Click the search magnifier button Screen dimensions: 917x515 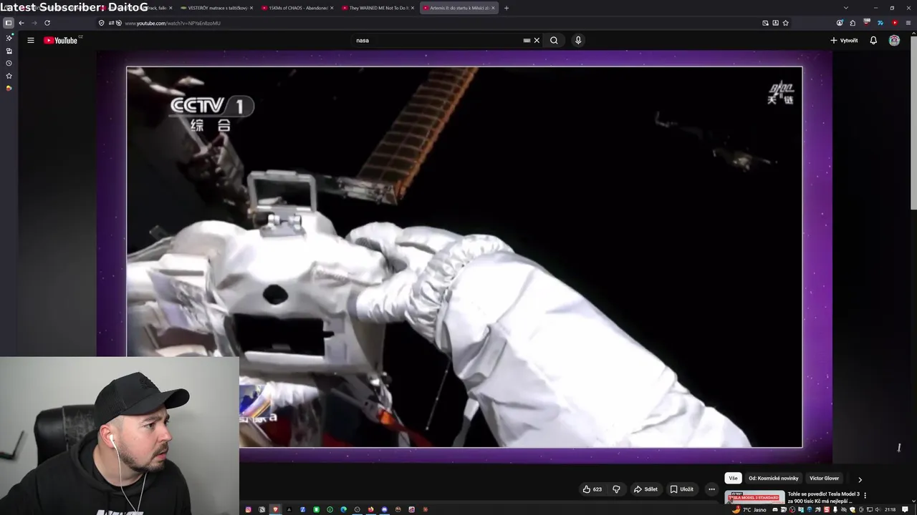pos(554,40)
